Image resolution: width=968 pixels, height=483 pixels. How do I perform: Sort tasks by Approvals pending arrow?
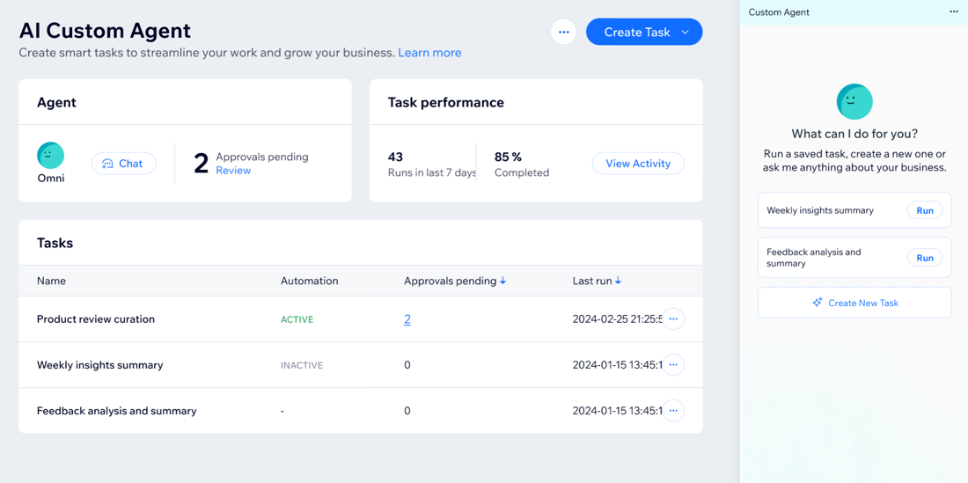[x=503, y=282]
